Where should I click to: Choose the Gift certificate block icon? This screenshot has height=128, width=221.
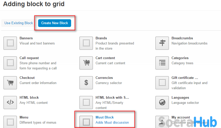[x=162, y=83]
